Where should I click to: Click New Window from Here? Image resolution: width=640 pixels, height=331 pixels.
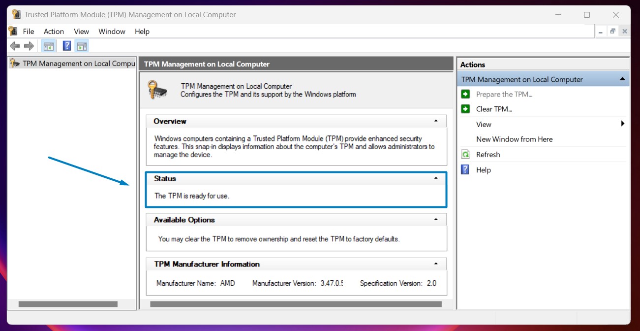(x=515, y=139)
